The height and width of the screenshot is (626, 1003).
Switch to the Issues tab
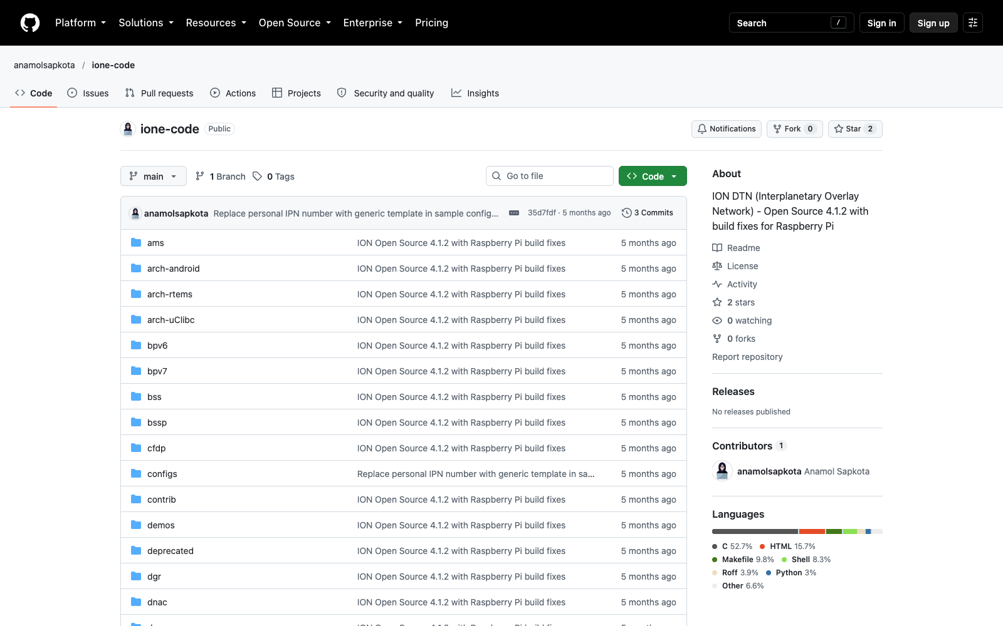pyautogui.click(x=88, y=93)
